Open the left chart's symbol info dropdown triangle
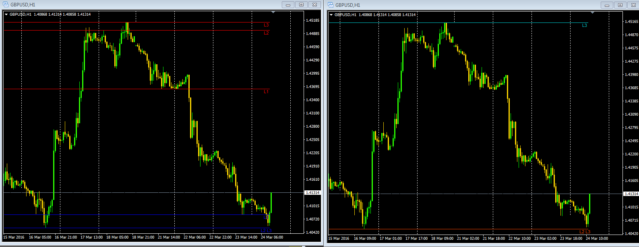The height and width of the screenshot is (247, 639). pos(6,14)
